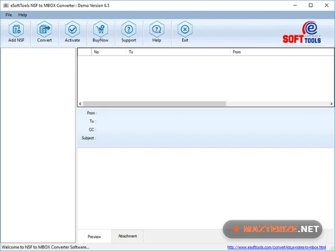Viewport: 335px width, 251px height.
Task: Maximize the converter window
Action: [310, 6]
